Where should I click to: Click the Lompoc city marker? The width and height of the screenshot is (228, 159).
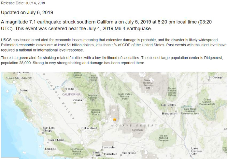pyautogui.click(x=48, y=152)
